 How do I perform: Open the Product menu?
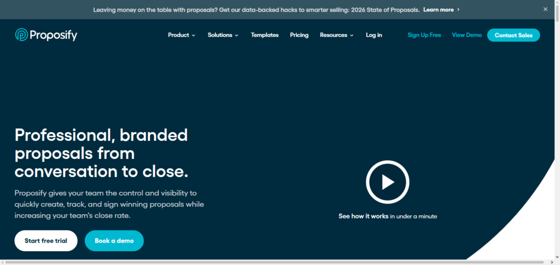click(182, 35)
